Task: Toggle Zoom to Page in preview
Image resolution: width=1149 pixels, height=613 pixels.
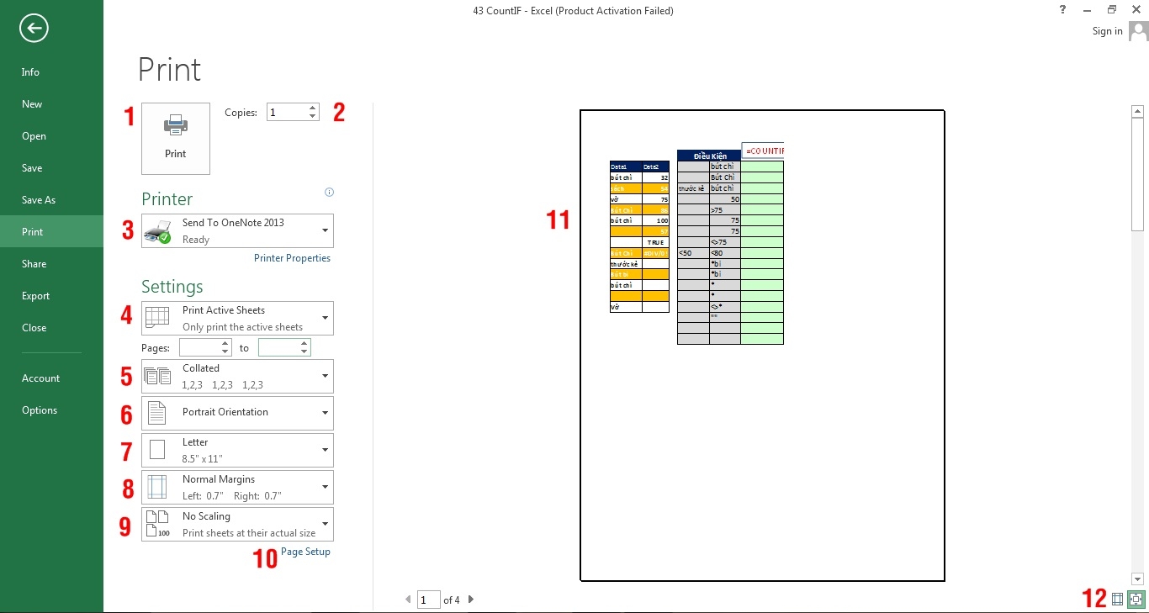Action: (x=1136, y=600)
